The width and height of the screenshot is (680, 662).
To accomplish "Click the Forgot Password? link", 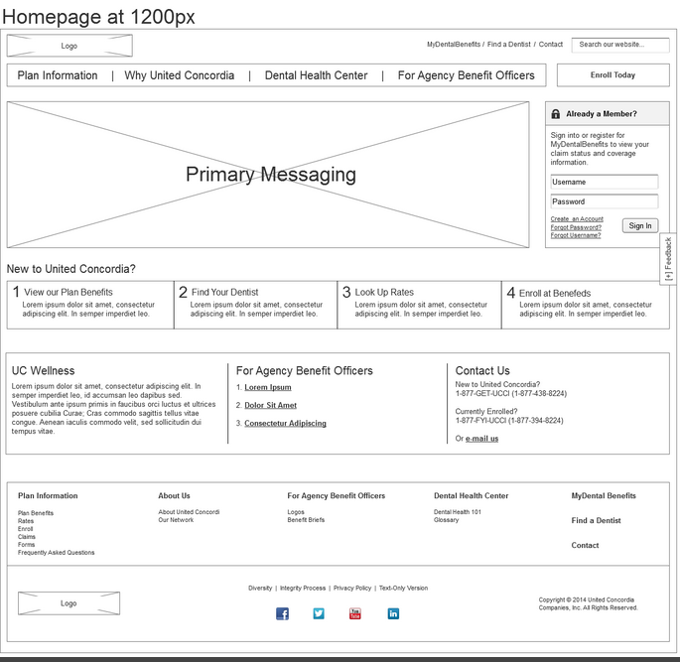I will tap(576, 227).
